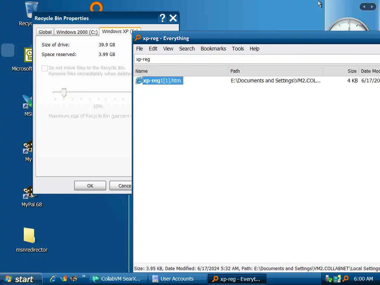Click the Everything tray icon

coord(345,279)
